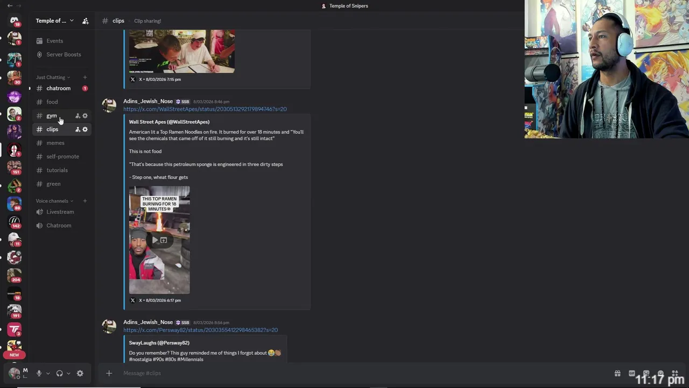Open user settings gear icon
This screenshot has height=388, width=689.
point(80,373)
